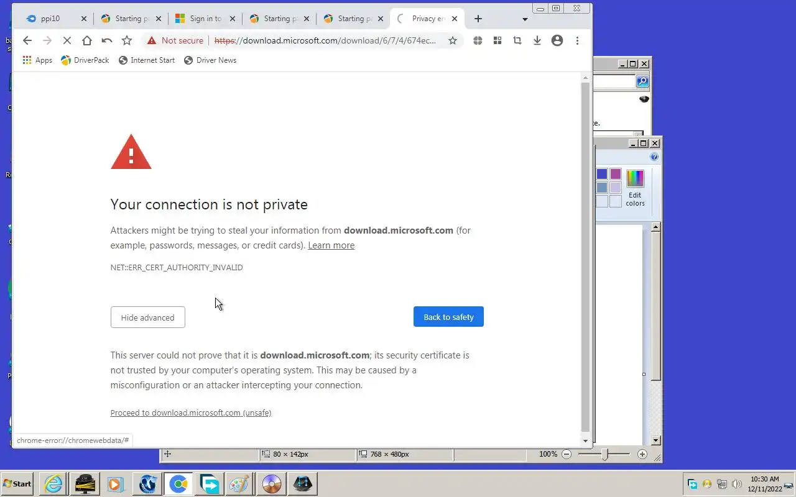Open the Paint taskbar icon
The height and width of the screenshot is (497, 796).
click(241, 483)
